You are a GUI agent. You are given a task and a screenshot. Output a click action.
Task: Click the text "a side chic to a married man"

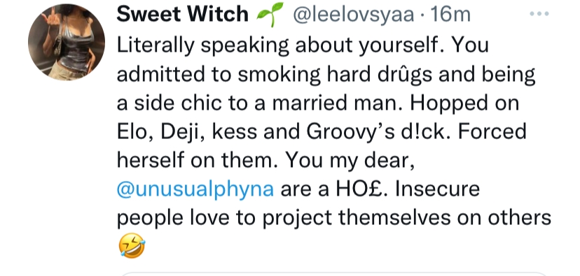[260, 103]
